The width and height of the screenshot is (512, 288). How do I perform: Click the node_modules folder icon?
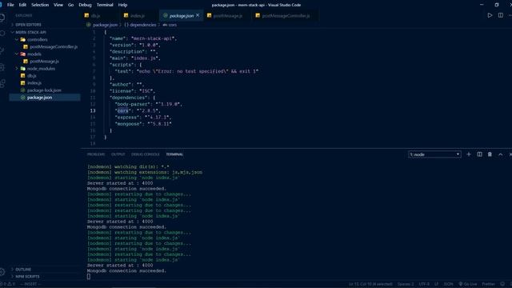pyautogui.click(x=23, y=69)
